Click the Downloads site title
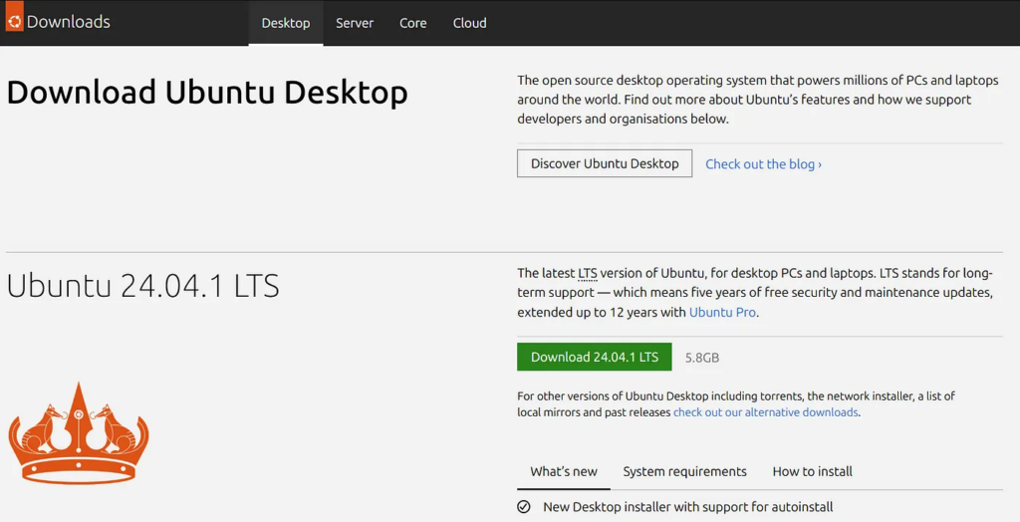 [69, 22]
